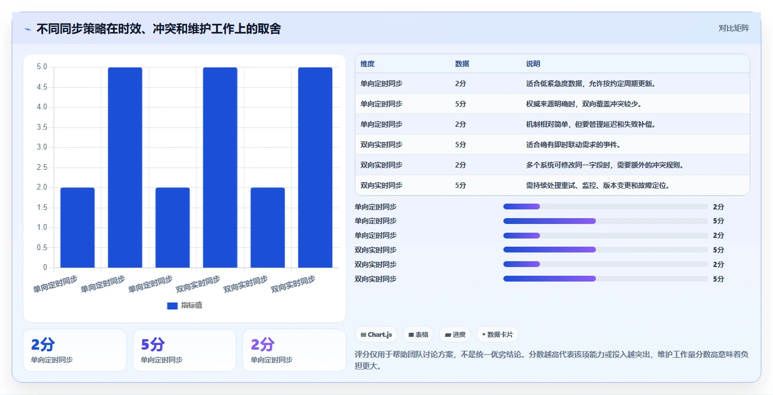Open the blue 2分 summary card
Viewport: 773px width, 395px height.
tap(75, 350)
